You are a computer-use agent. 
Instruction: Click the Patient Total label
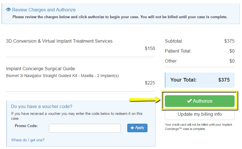point(178,51)
